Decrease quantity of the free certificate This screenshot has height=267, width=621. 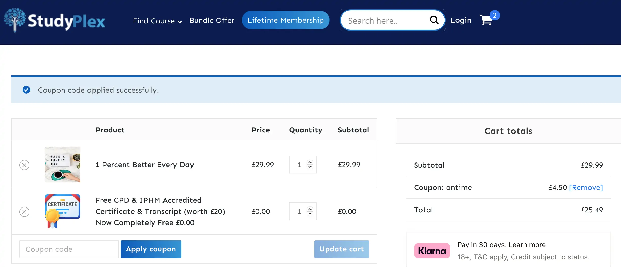310,214
